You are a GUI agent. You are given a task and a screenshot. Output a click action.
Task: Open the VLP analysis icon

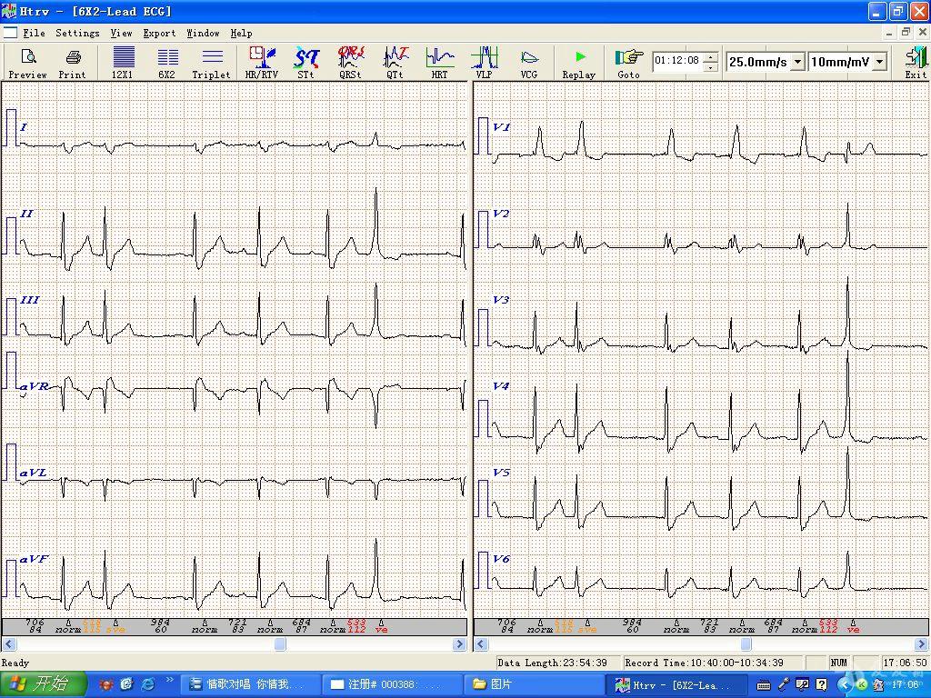(x=485, y=63)
